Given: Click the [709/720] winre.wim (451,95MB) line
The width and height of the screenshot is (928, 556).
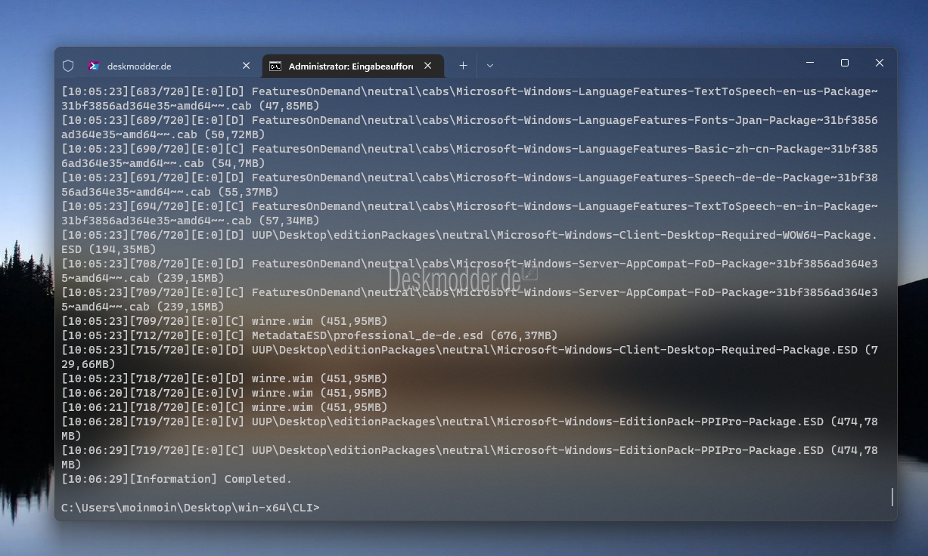Looking at the screenshot, I should [x=224, y=321].
